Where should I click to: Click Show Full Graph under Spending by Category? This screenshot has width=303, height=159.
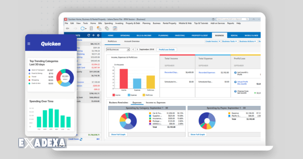click(x=118, y=134)
